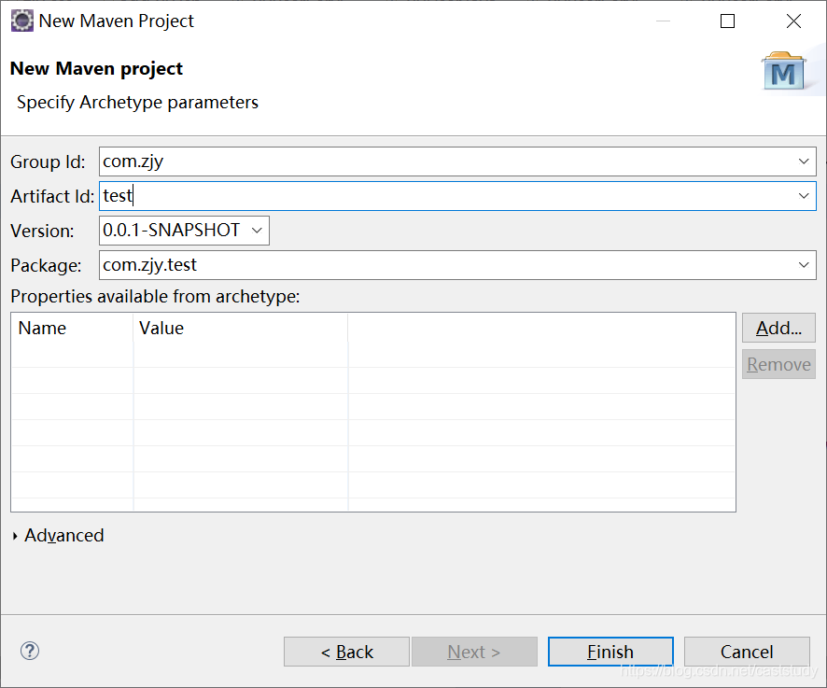
Task: Click the Version label
Action: (42, 232)
